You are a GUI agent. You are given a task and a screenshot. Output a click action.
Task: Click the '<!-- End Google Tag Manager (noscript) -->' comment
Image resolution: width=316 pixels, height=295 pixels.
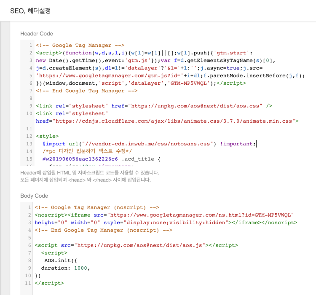[x=103, y=230]
